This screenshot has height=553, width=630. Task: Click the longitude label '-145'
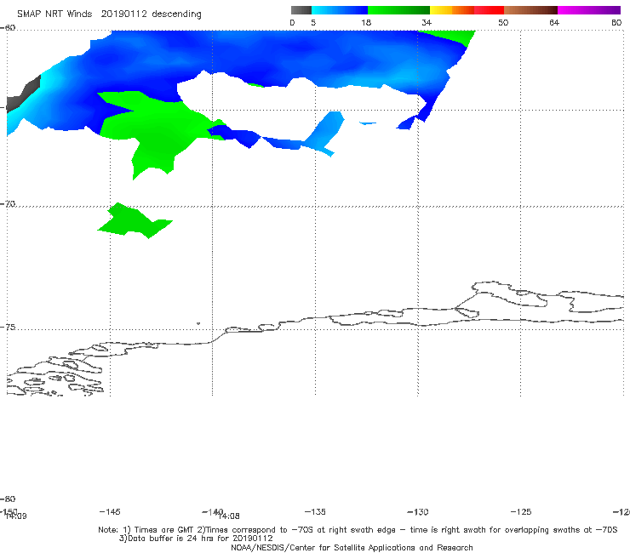[110, 511]
